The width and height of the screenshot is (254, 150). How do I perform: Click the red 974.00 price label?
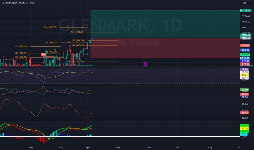(x=245, y=45)
